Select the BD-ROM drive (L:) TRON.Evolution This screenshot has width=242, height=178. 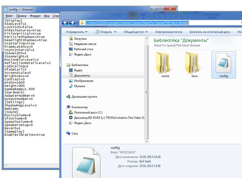[x=109, y=117]
